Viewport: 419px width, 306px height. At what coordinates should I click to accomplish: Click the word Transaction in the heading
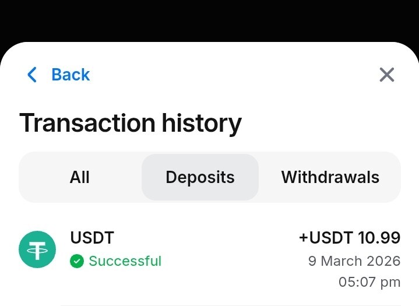(x=87, y=124)
